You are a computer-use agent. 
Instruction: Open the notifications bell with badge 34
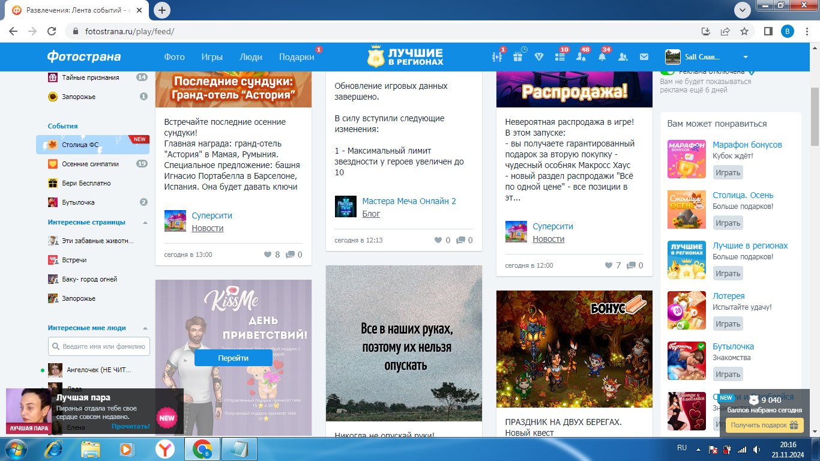click(x=602, y=57)
